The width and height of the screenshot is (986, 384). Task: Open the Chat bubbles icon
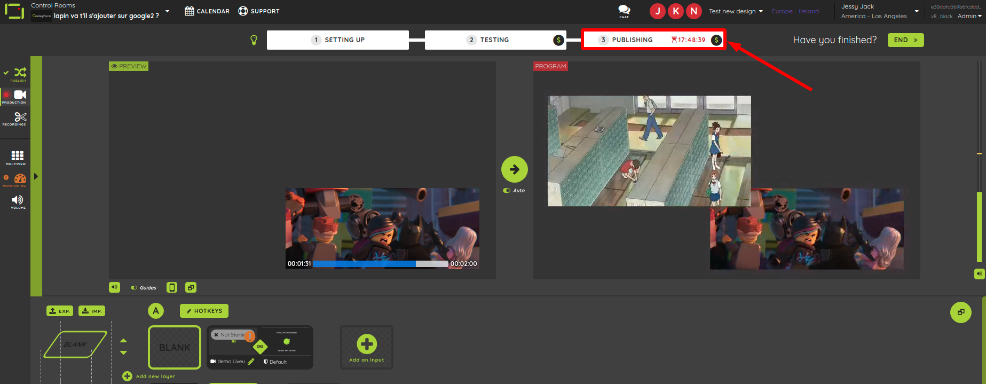(624, 11)
